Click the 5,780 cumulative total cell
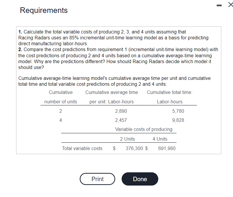233x197 pixels. pos(178,111)
